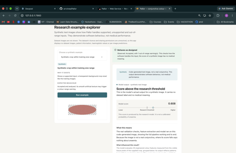Viewport: 236px width, 153px height.
Task: Click the What this means heading
Action: coord(124,128)
